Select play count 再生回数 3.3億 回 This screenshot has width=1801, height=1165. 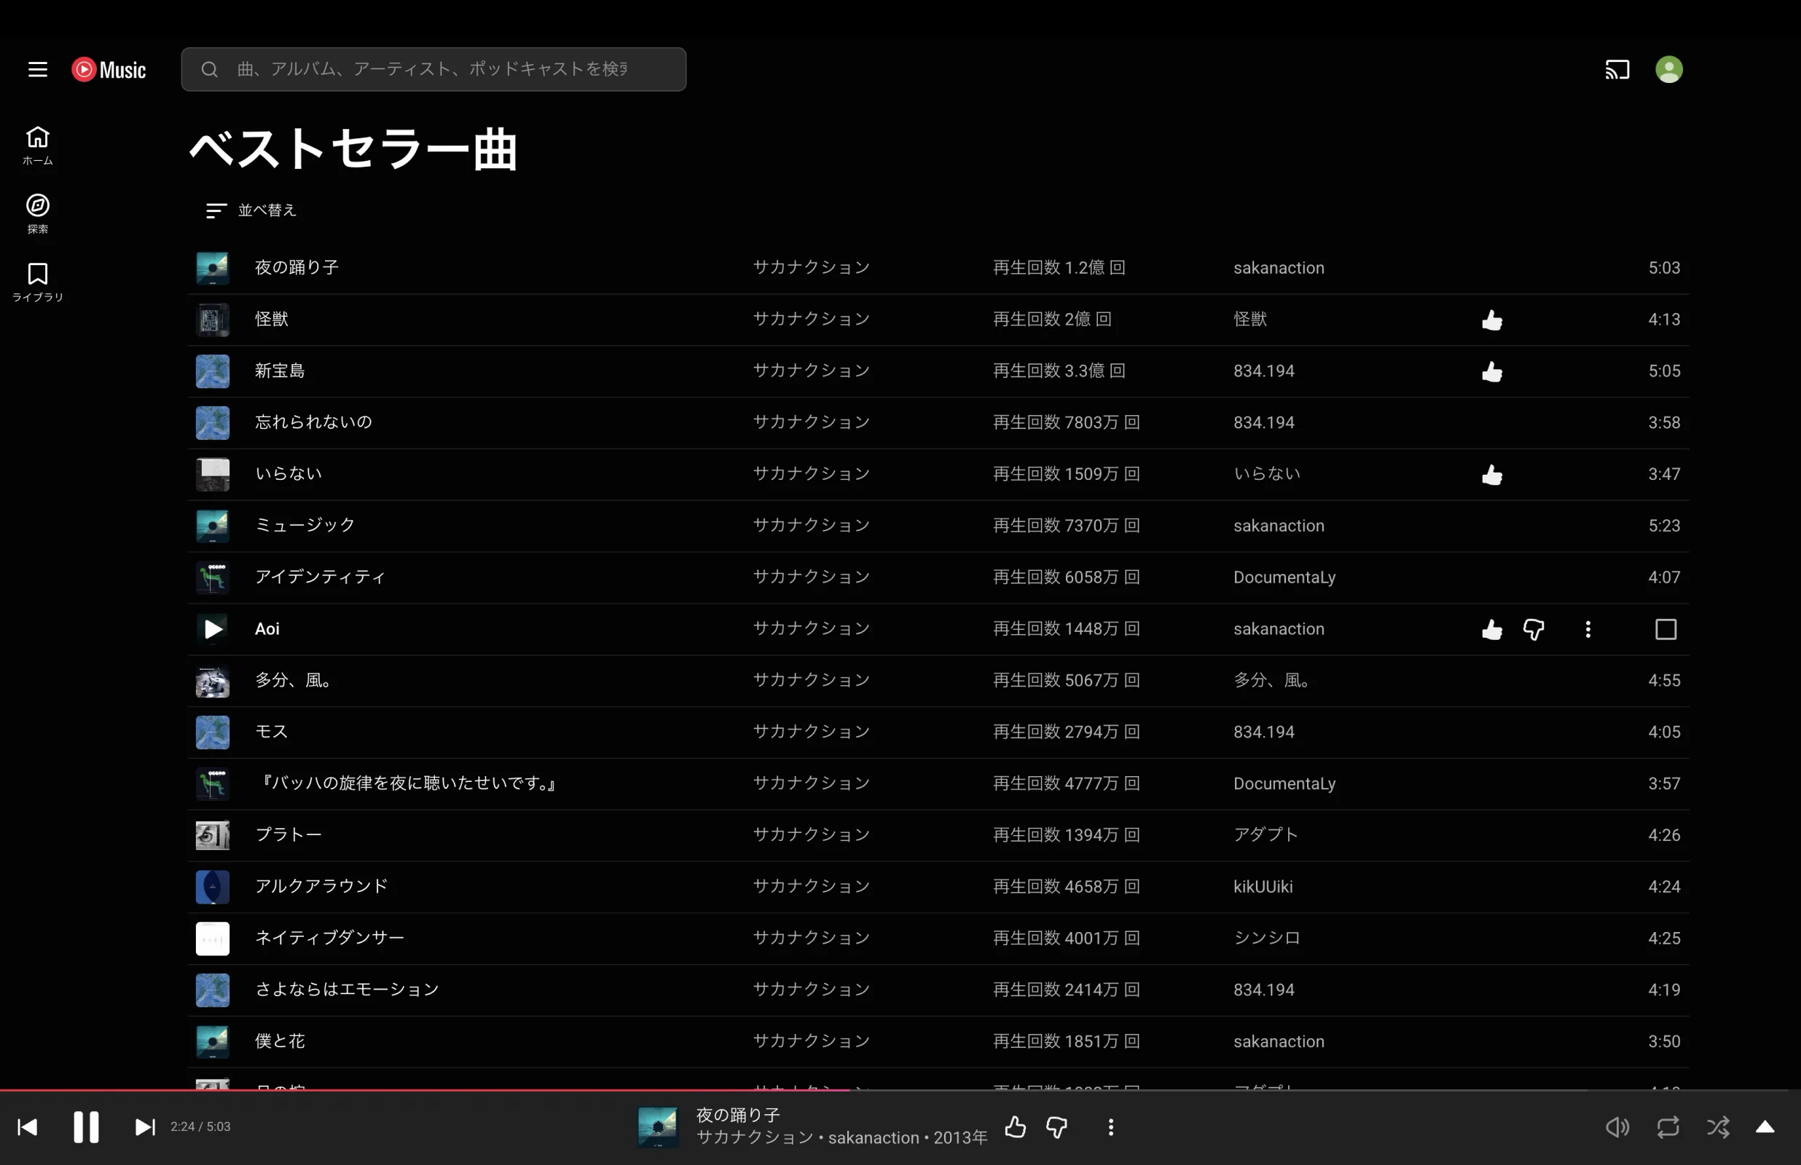(1059, 371)
